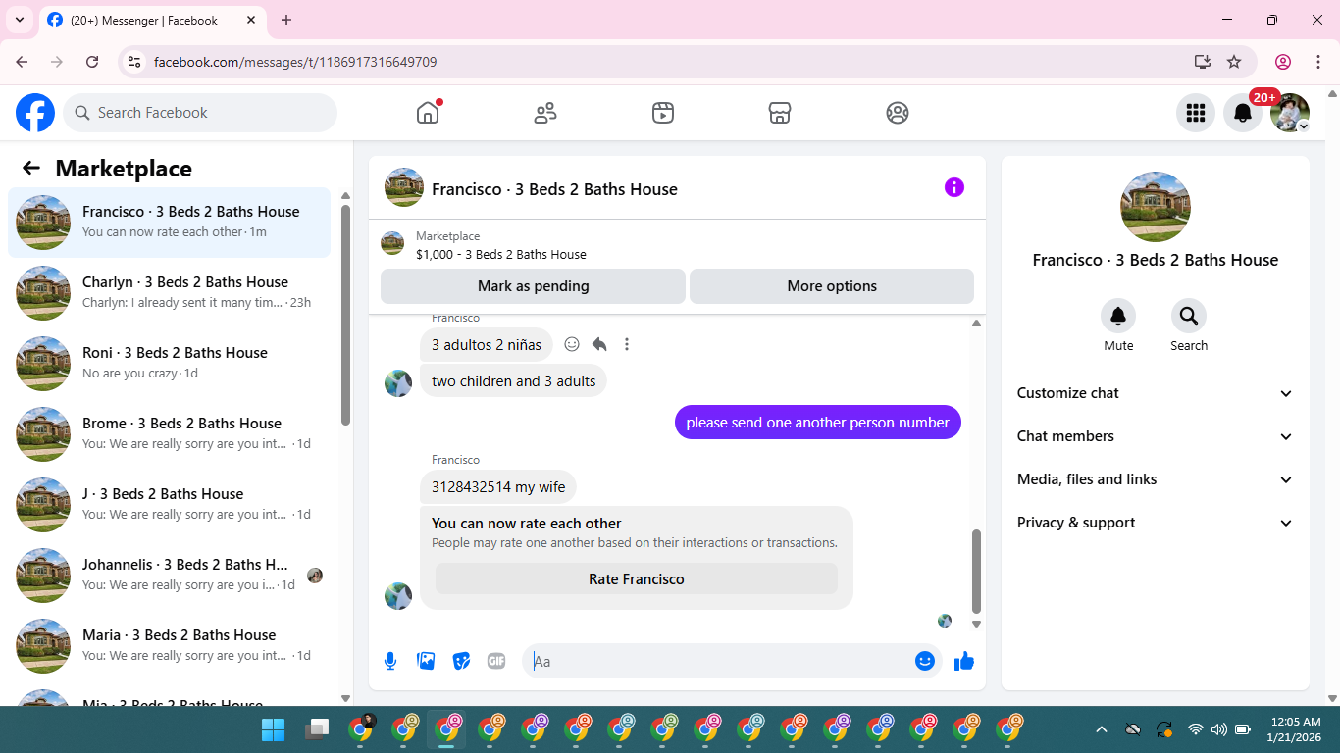1340x753 pixels.
Task: Click Mark as pending button
Action: click(533, 286)
